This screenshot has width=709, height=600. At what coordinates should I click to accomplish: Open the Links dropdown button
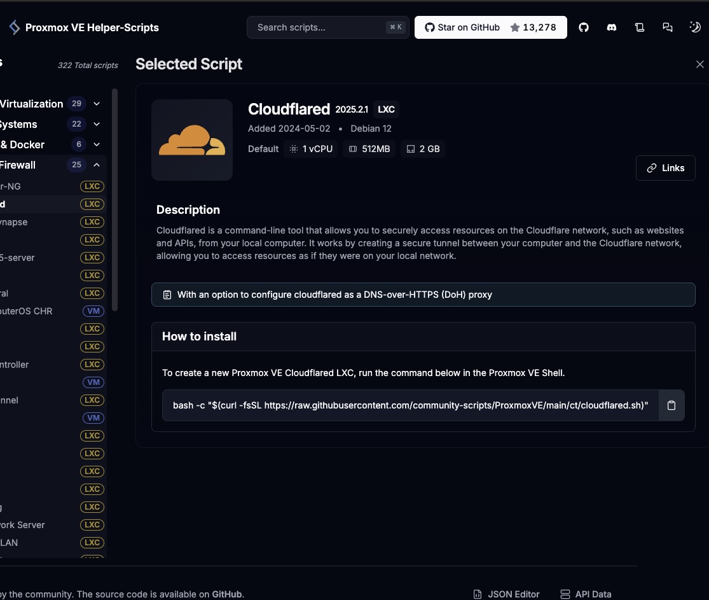[x=665, y=168]
